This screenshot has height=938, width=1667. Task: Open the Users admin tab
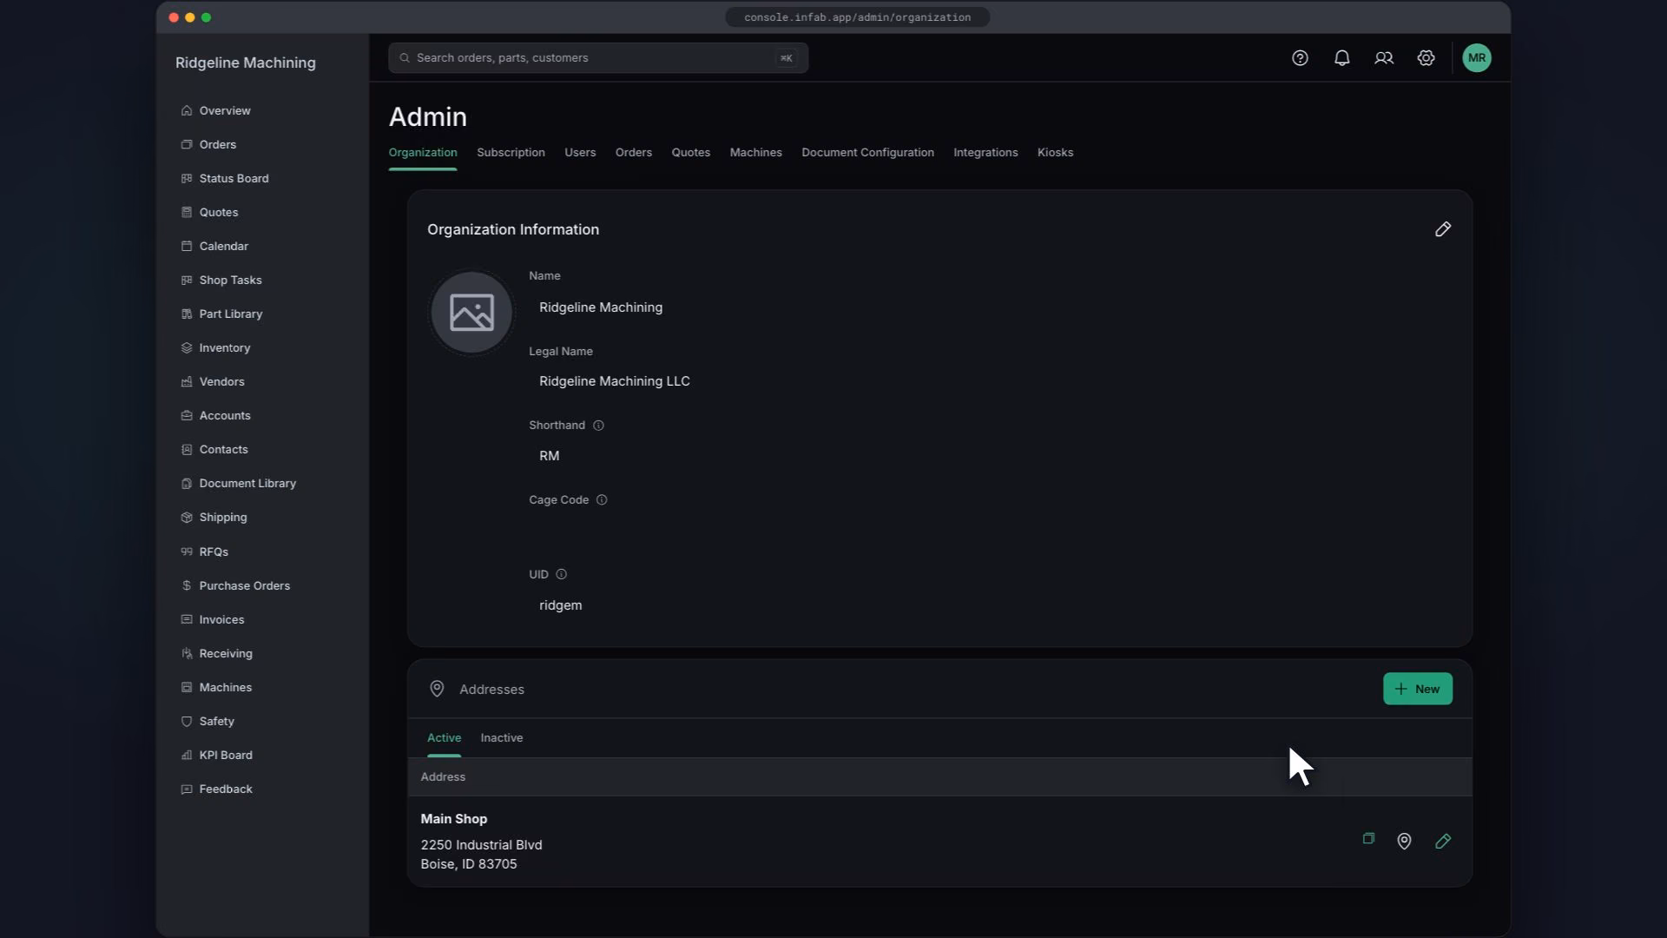click(580, 152)
